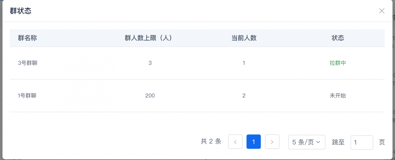Click the 跳至 page number input field
Image resolution: width=395 pixels, height=160 pixels.
coord(362,142)
